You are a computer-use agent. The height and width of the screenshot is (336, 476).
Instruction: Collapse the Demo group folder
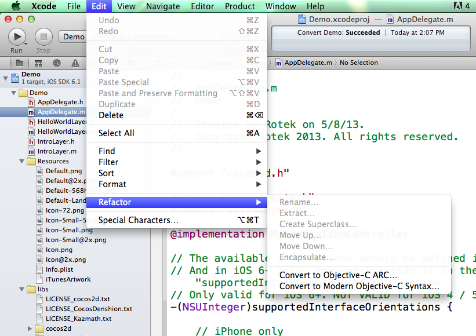[14, 93]
